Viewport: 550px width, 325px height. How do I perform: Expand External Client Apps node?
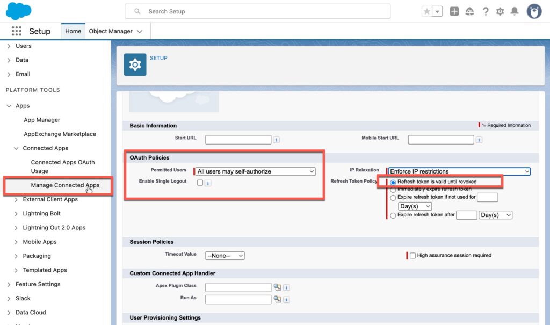click(x=16, y=199)
